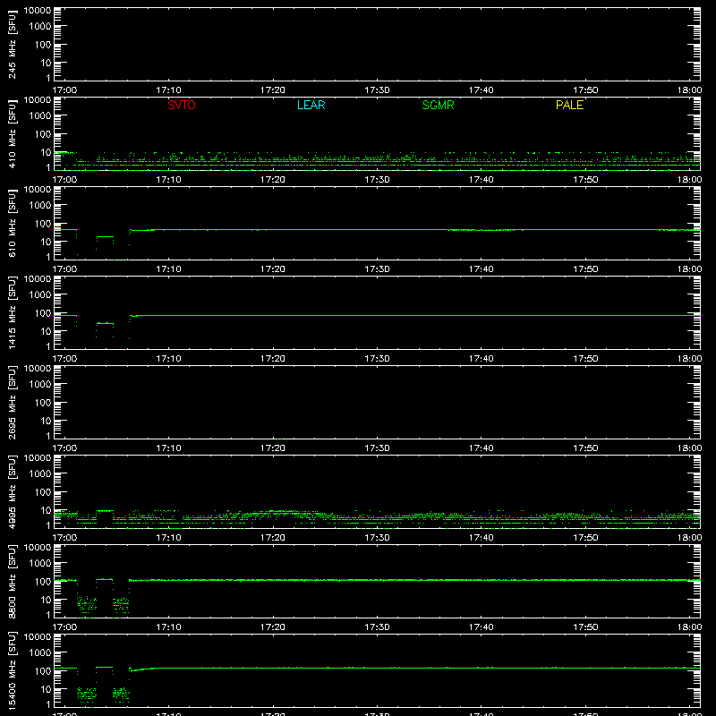Select the 2695 MHz [SFU] axis label
716x716 pixels.
pyautogui.click(x=13, y=402)
